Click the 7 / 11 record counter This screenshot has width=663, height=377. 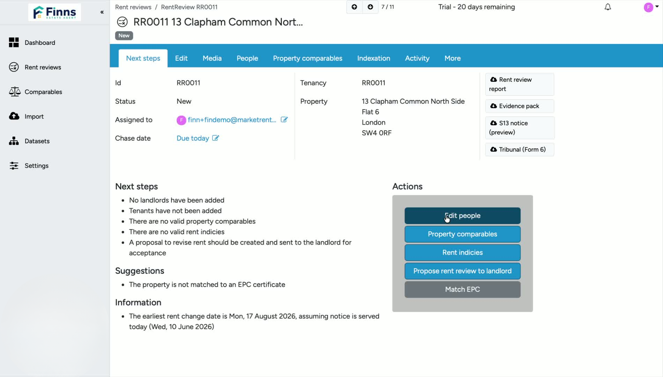[x=388, y=7]
